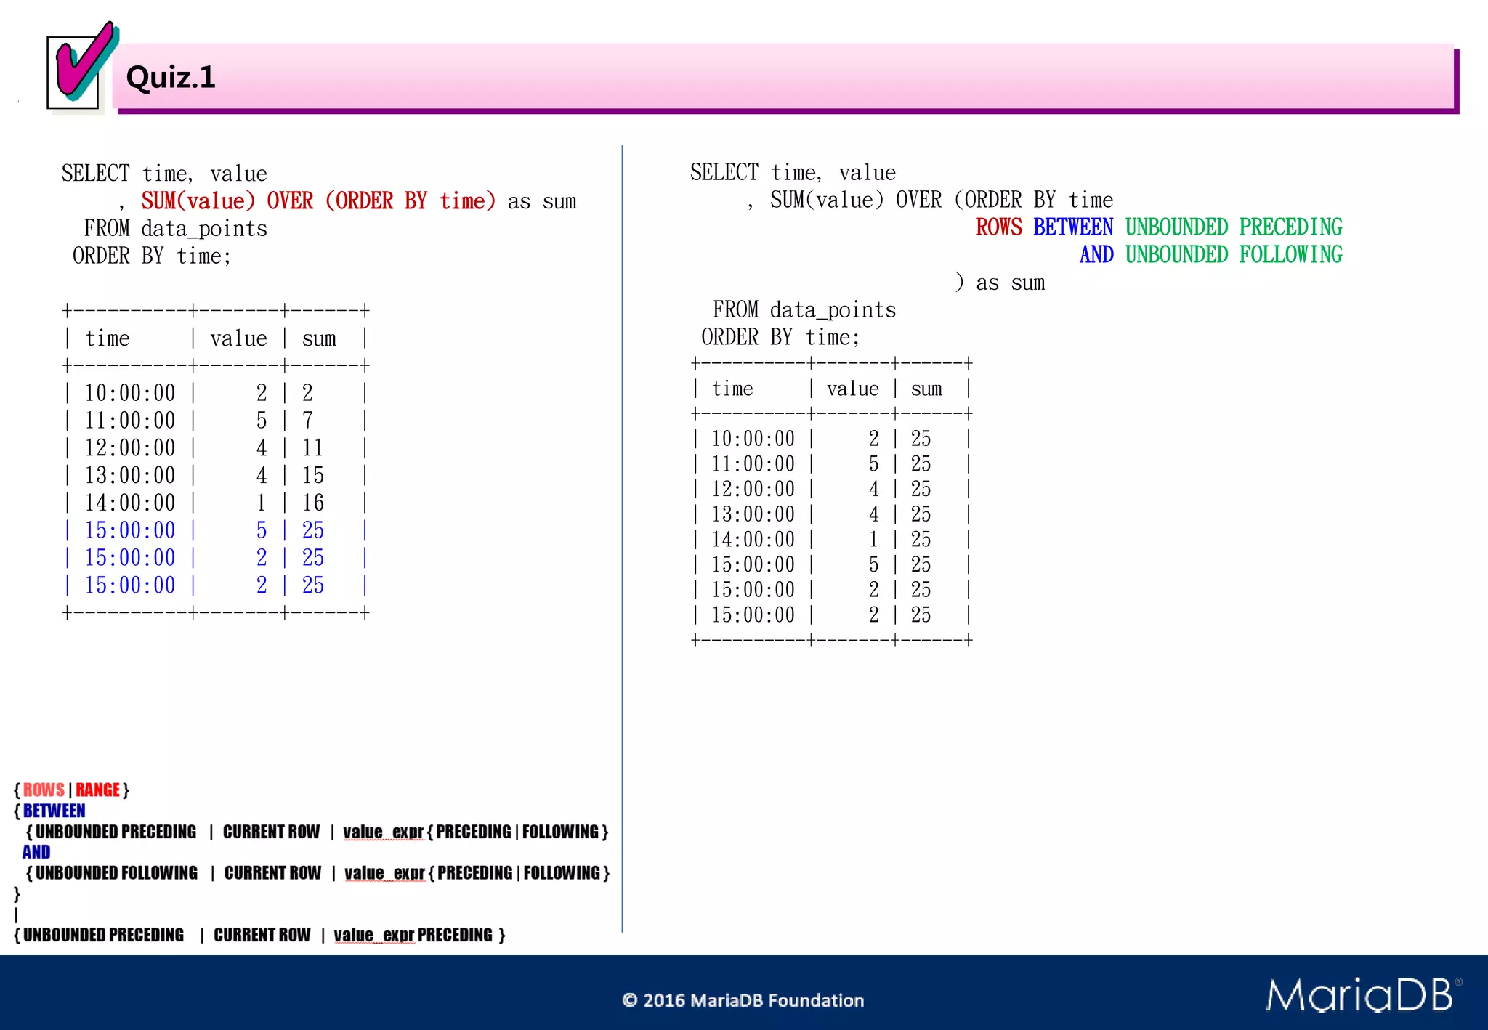Click blue AND keyword in right query
Image resolution: width=1488 pixels, height=1030 pixels.
tap(1096, 254)
